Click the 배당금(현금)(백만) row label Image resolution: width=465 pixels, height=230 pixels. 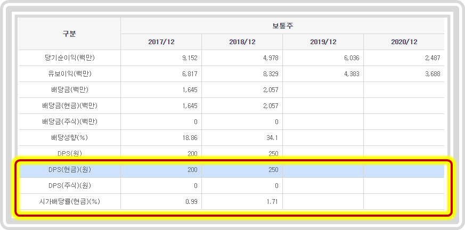coord(69,106)
